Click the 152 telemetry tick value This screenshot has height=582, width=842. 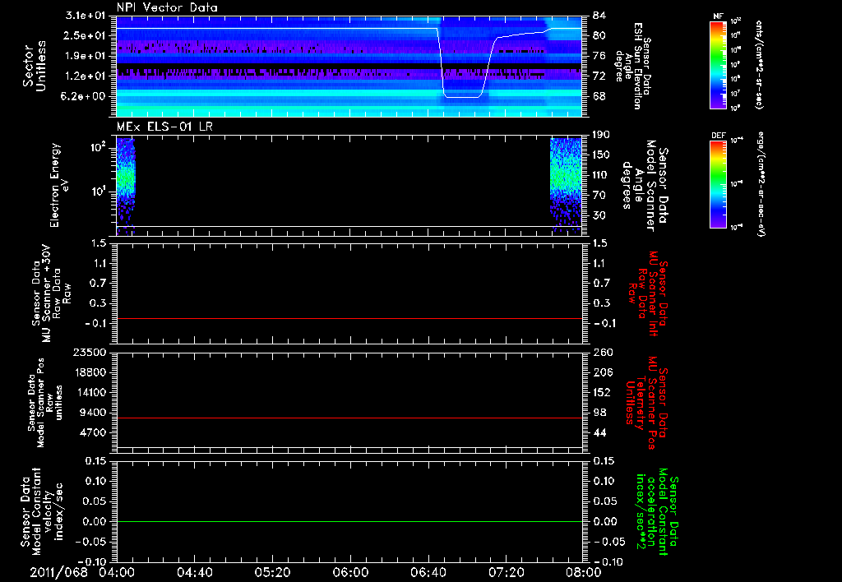pyautogui.click(x=601, y=392)
